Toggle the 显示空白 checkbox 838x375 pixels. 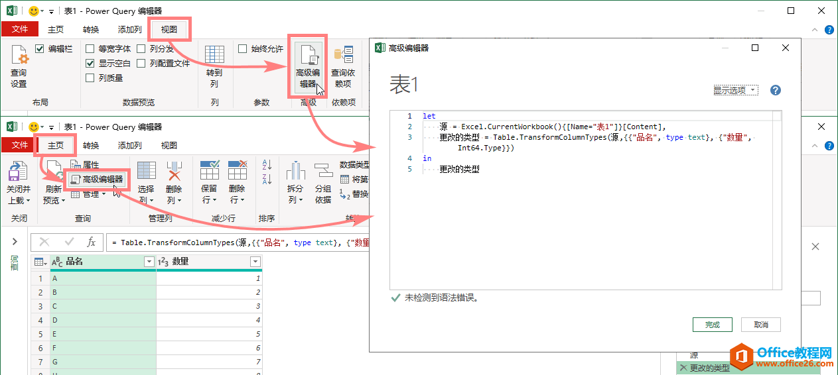pos(90,63)
